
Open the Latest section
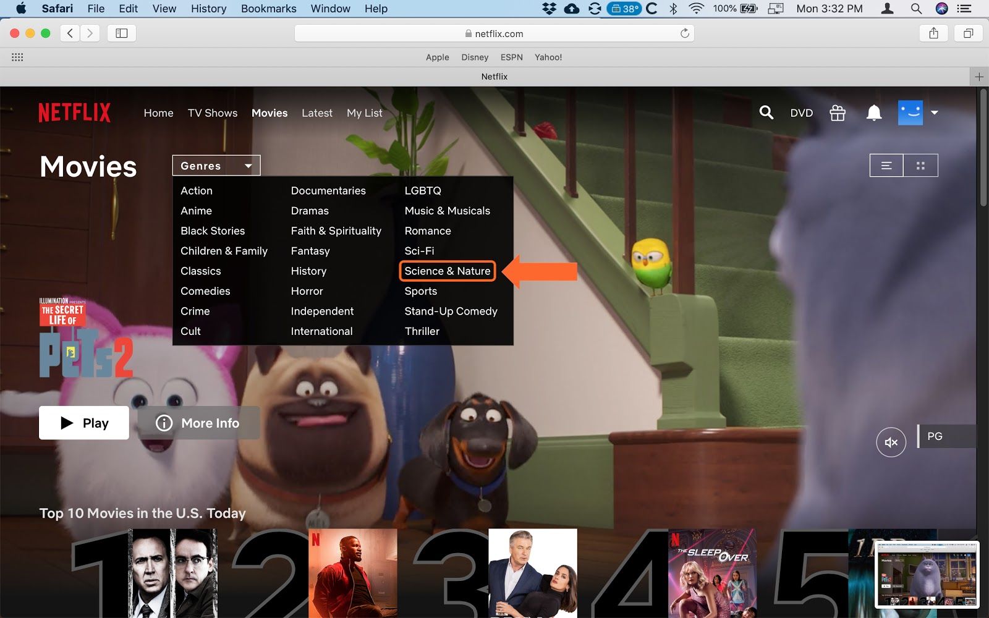click(x=317, y=113)
